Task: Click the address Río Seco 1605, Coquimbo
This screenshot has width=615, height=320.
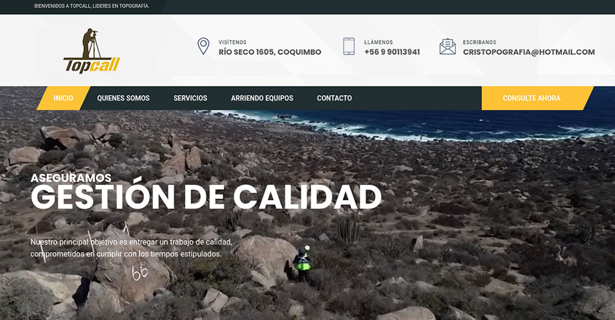Action: (x=270, y=52)
